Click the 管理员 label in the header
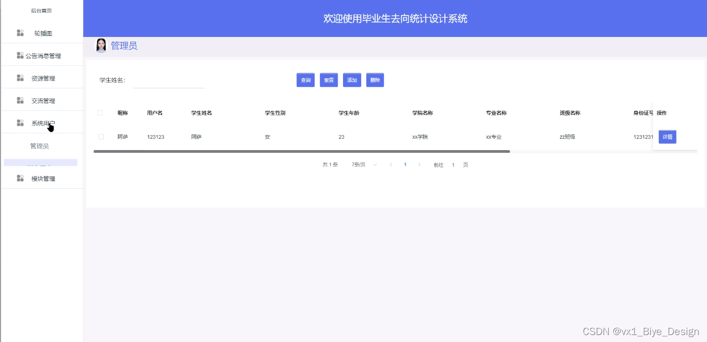Viewport: 707px width, 342px height. click(x=124, y=46)
